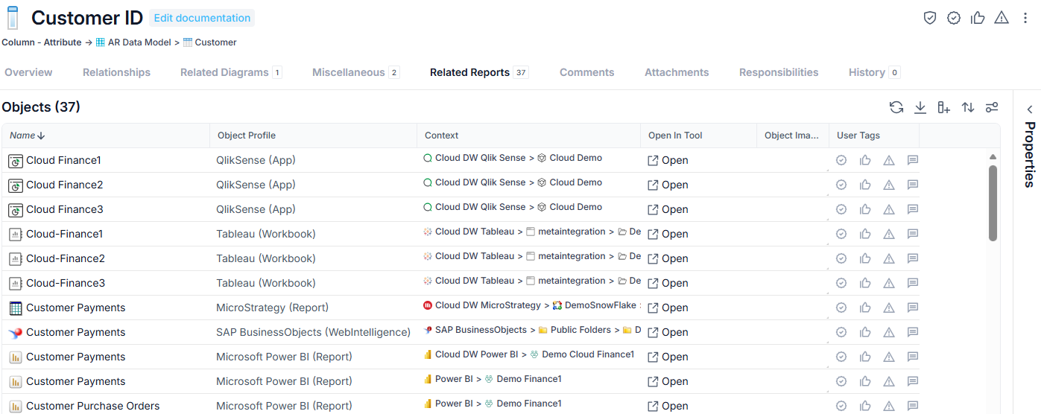1041x414 pixels.
Task: Open Cloud Finance1 in its tool
Action: [668, 160]
